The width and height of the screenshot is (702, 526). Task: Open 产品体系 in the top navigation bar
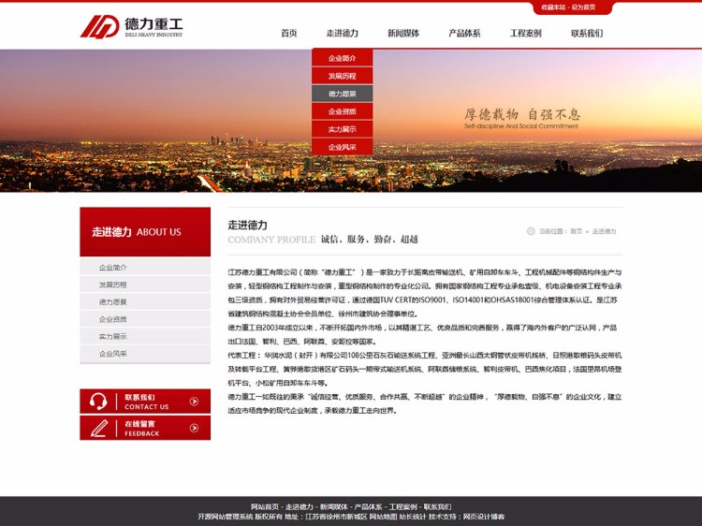(x=464, y=33)
